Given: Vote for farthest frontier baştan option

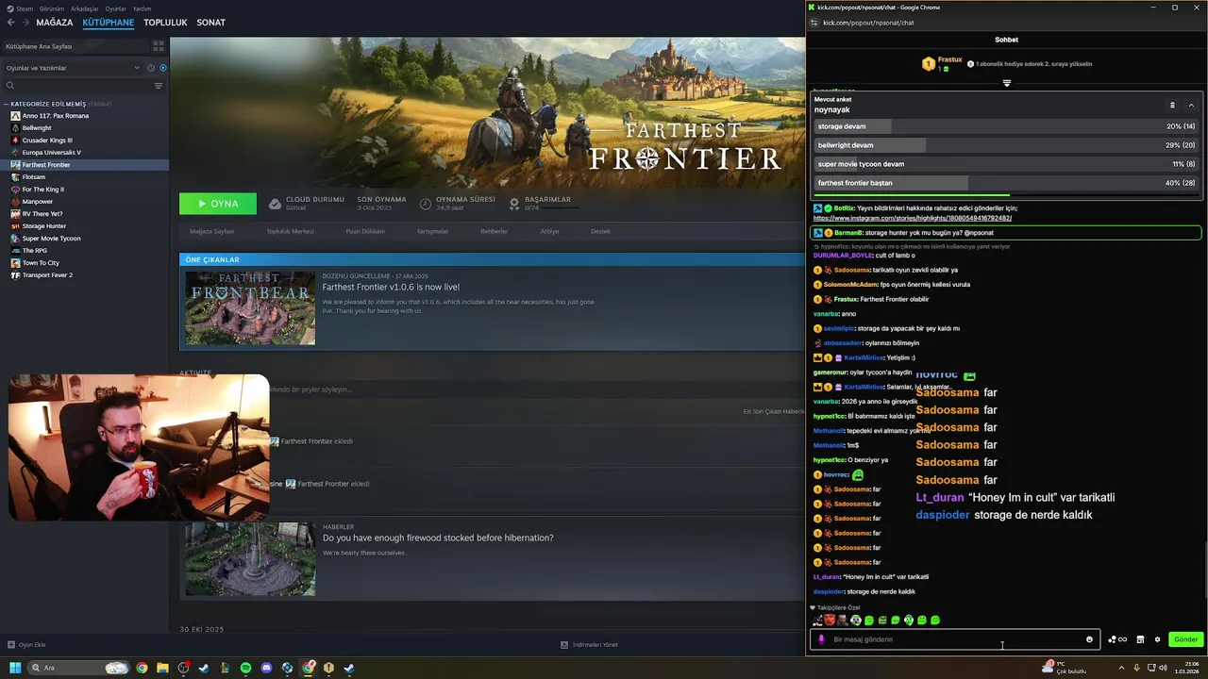Looking at the screenshot, I should tap(1006, 183).
